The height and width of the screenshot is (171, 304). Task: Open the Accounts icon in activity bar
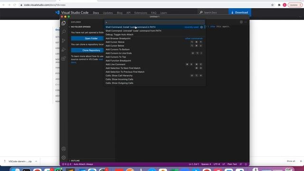point(64,149)
